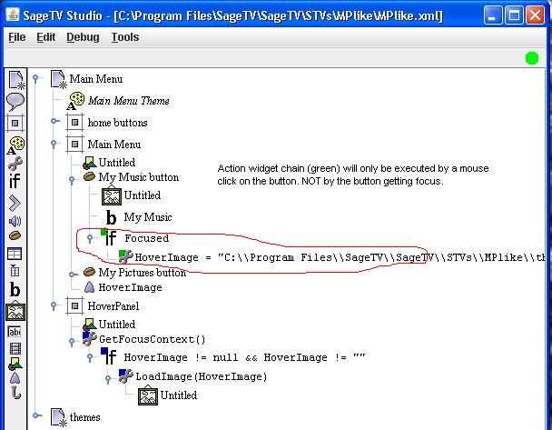The width and height of the screenshot is (552, 430).
Task: Collapse the top-level Main Menu tree node
Action: [x=36, y=79]
